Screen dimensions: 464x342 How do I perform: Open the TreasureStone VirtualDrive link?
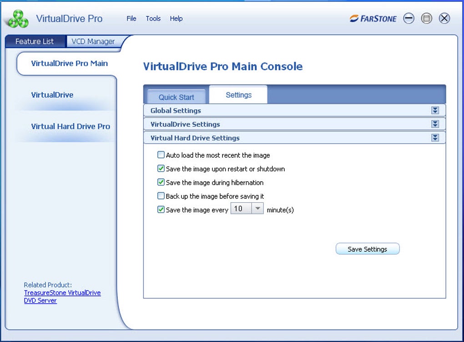(62, 293)
